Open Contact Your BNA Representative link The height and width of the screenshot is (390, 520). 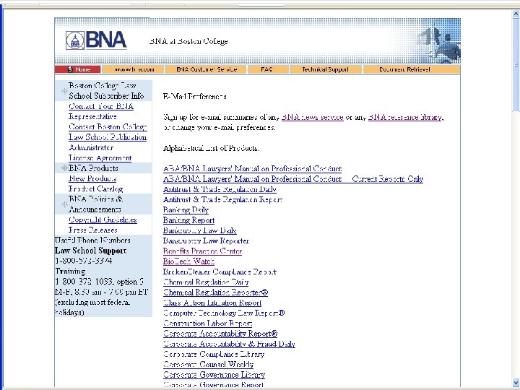pyautogui.click(x=101, y=111)
